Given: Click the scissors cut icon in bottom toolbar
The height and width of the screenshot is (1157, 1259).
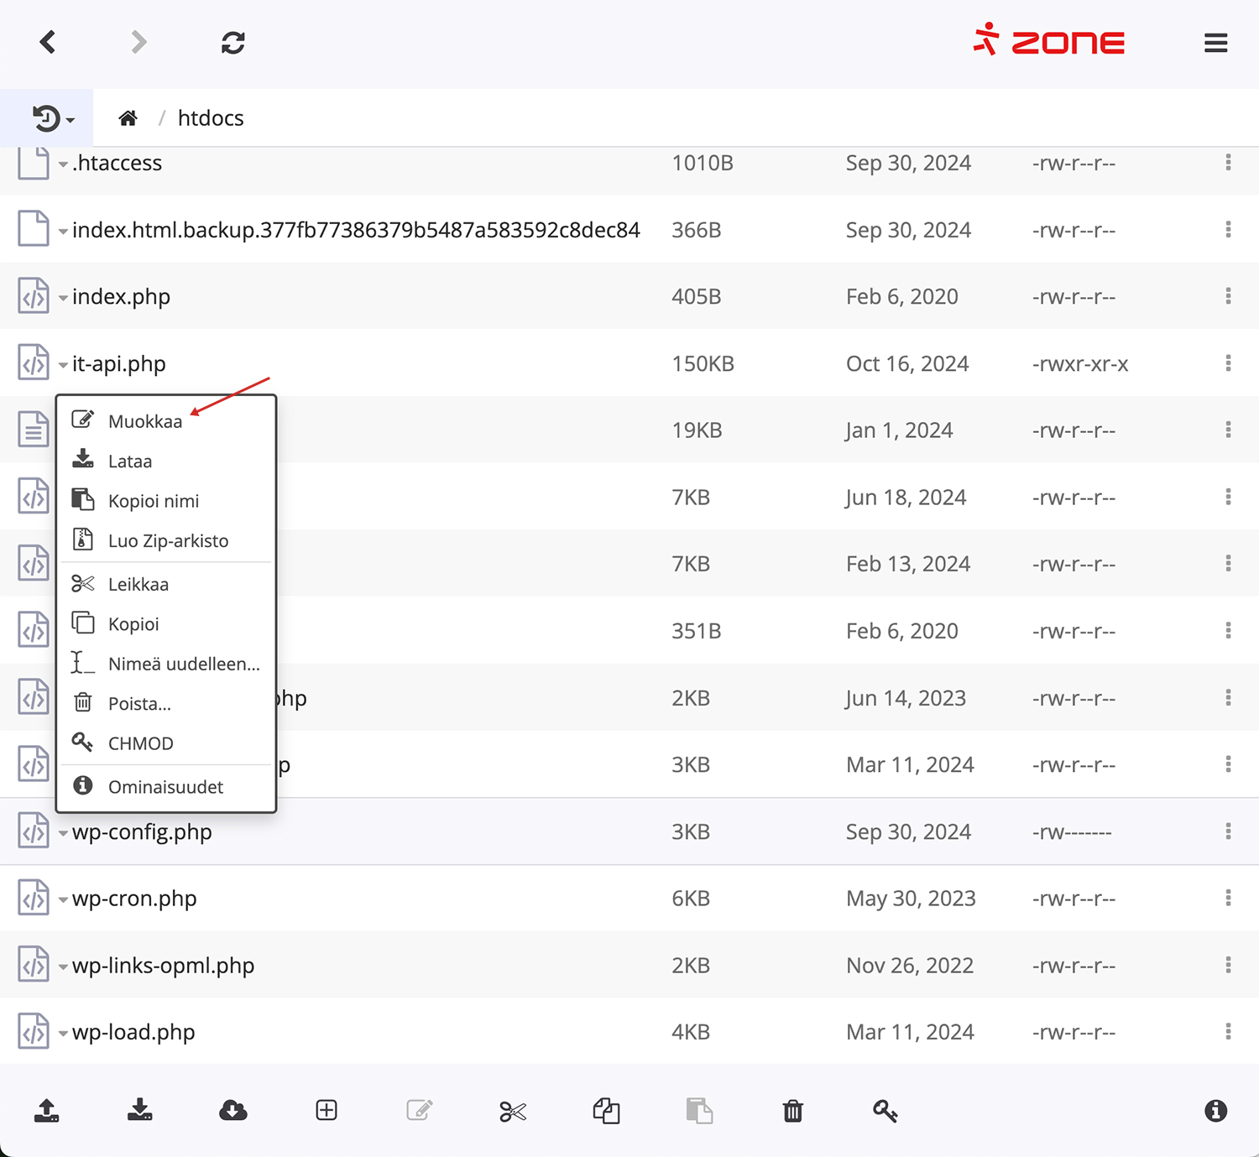Looking at the screenshot, I should click(512, 1112).
